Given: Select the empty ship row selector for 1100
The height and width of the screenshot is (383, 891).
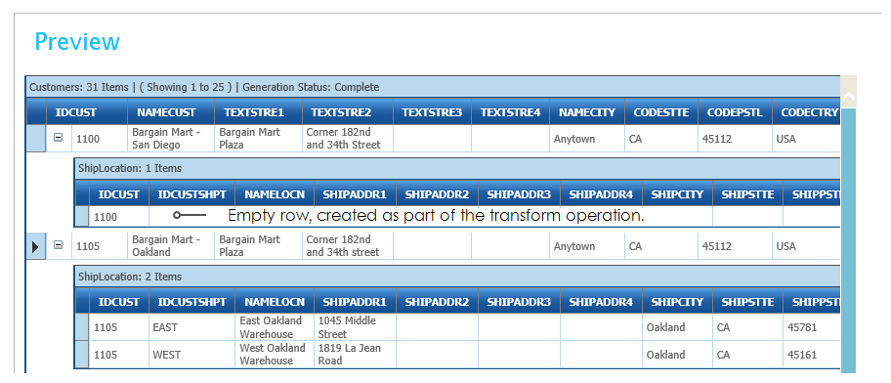Looking at the screenshot, I should pyautogui.click(x=82, y=217).
